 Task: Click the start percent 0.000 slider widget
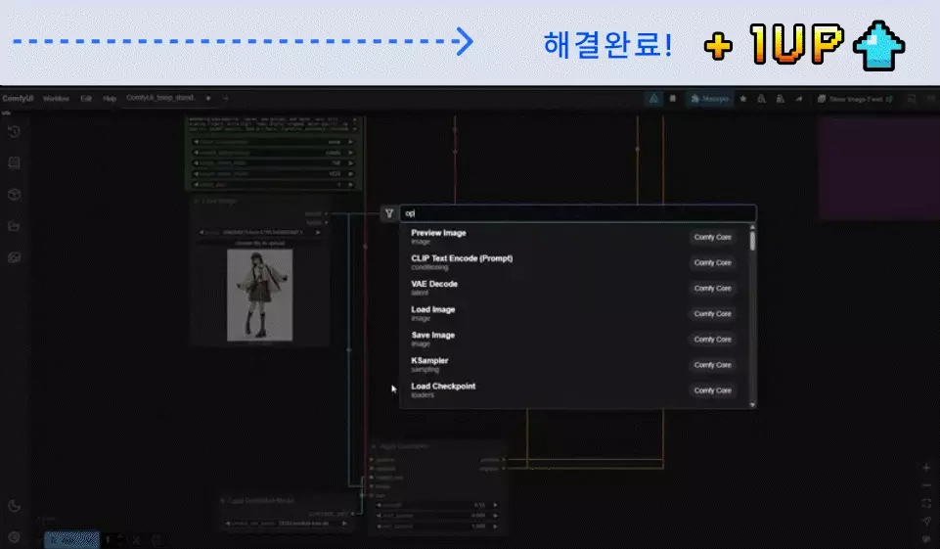[x=436, y=516]
